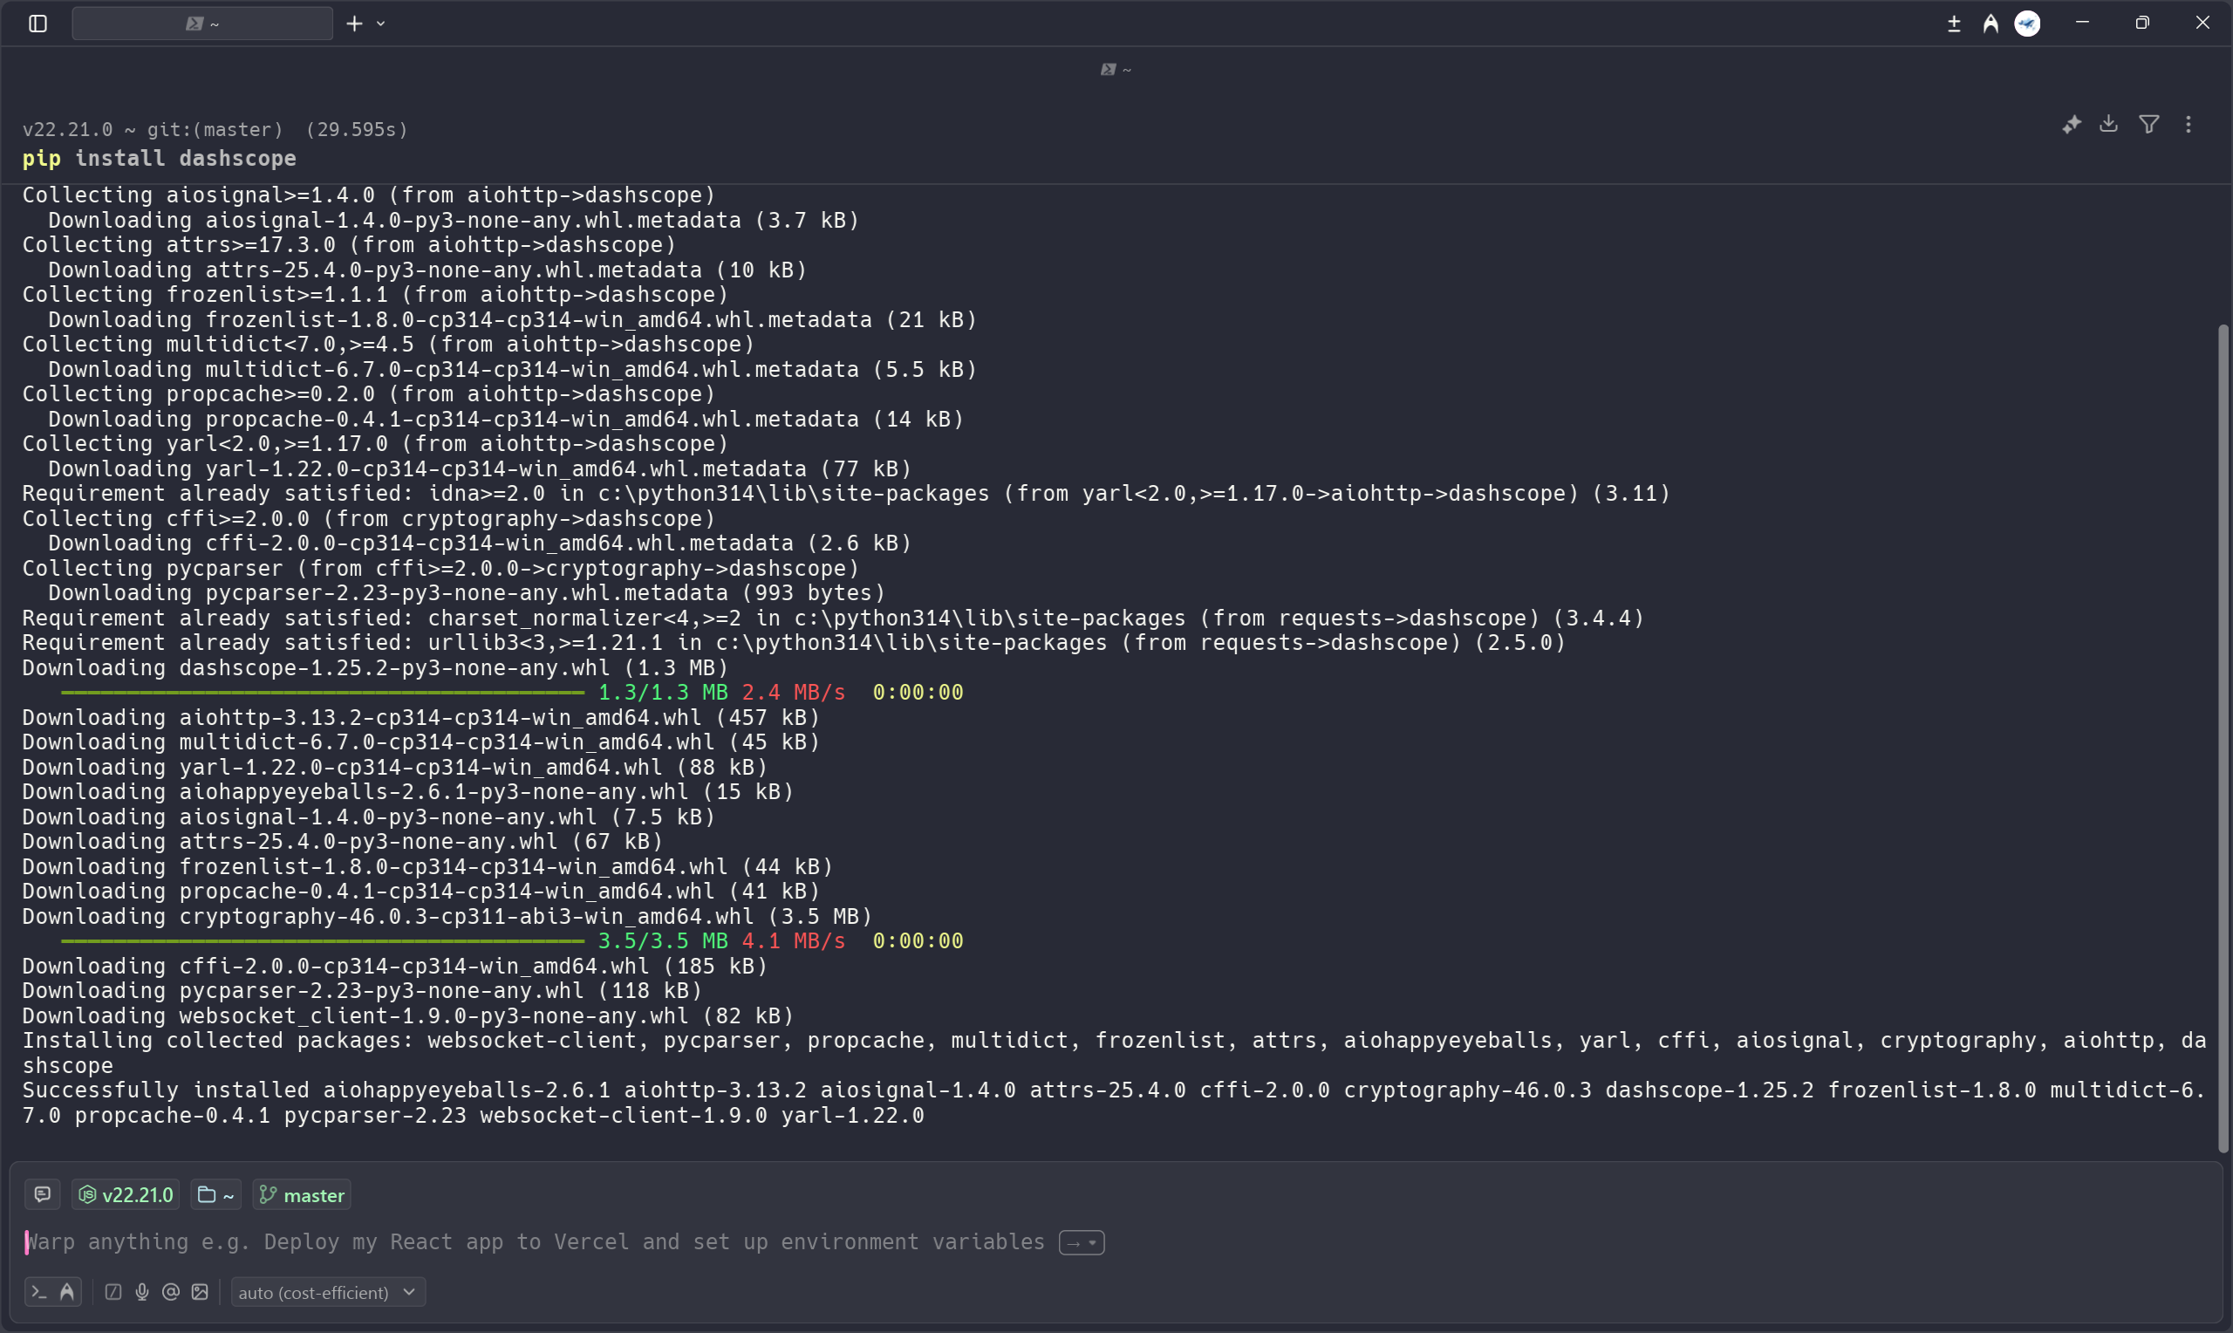
Task: Click 'Requirement already satisfied: urllib3<3,>=1.21.1' line
Action: click(794, 642)
